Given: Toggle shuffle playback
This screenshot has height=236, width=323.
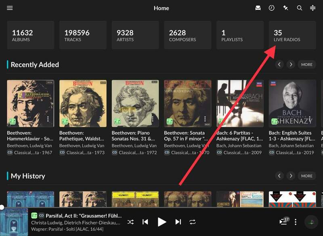Looking at the screenshot, I should coord(130,222).
